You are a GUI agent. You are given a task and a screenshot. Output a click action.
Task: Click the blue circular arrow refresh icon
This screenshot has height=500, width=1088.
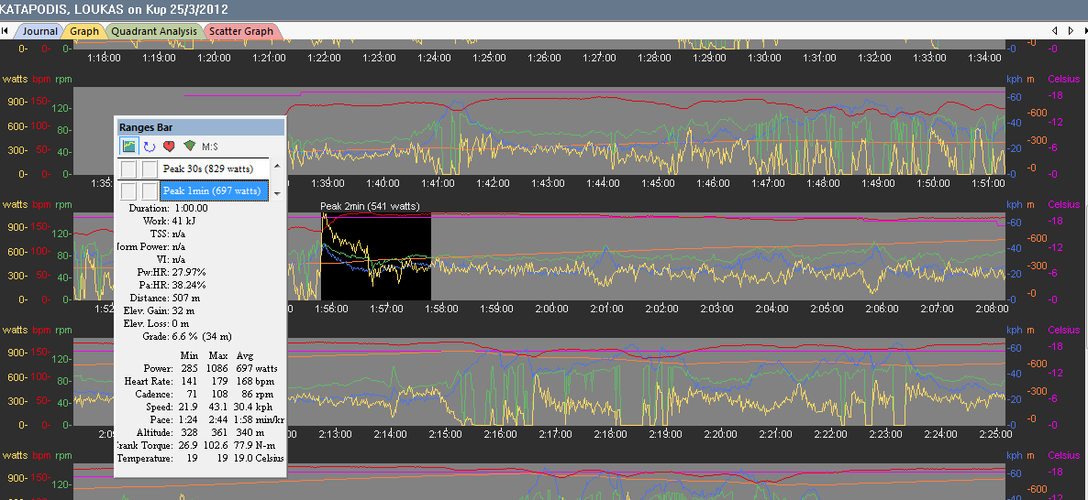149,146
